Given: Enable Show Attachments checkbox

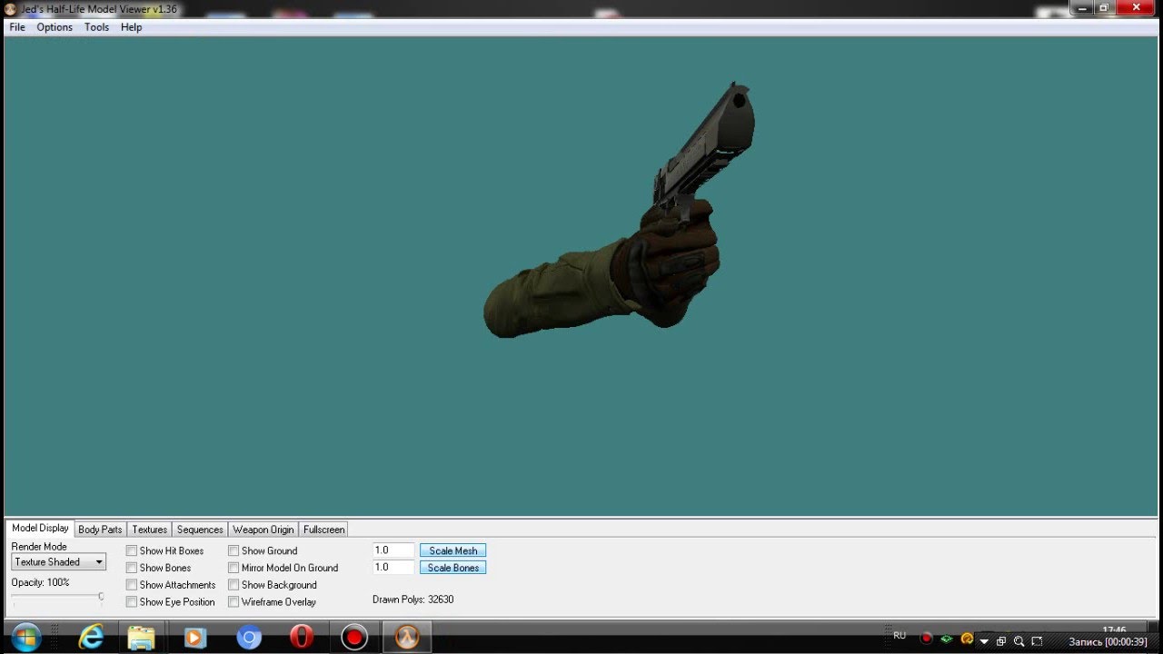Looking at the screenshot, I should (132, 585).
